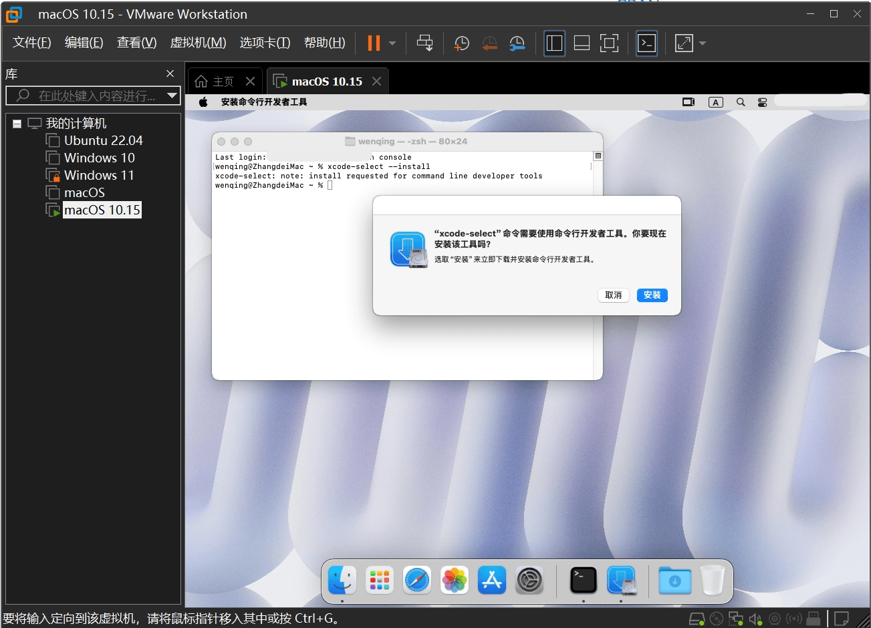Revert the virtual machine to its snapshot
Viewport: 871px width, 628px height.
(x=489, y=43)
